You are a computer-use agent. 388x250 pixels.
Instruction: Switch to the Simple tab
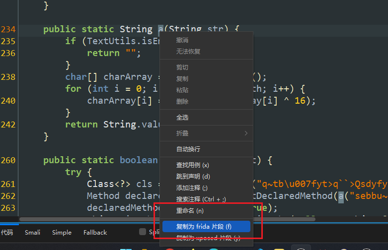pyautogui.click(x=62, y=233)
